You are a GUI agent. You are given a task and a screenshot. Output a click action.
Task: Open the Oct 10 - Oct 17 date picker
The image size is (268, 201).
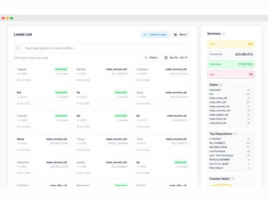(176, 58)
